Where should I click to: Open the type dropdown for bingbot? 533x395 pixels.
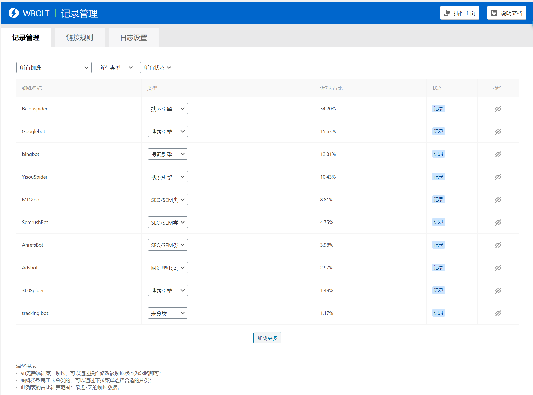coord(168,154)
